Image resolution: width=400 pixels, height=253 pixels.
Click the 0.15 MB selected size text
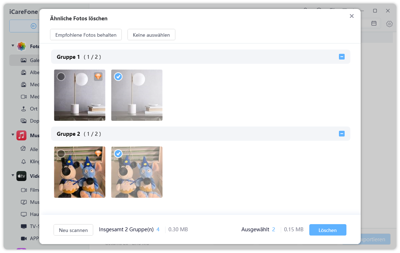point(294,229)
